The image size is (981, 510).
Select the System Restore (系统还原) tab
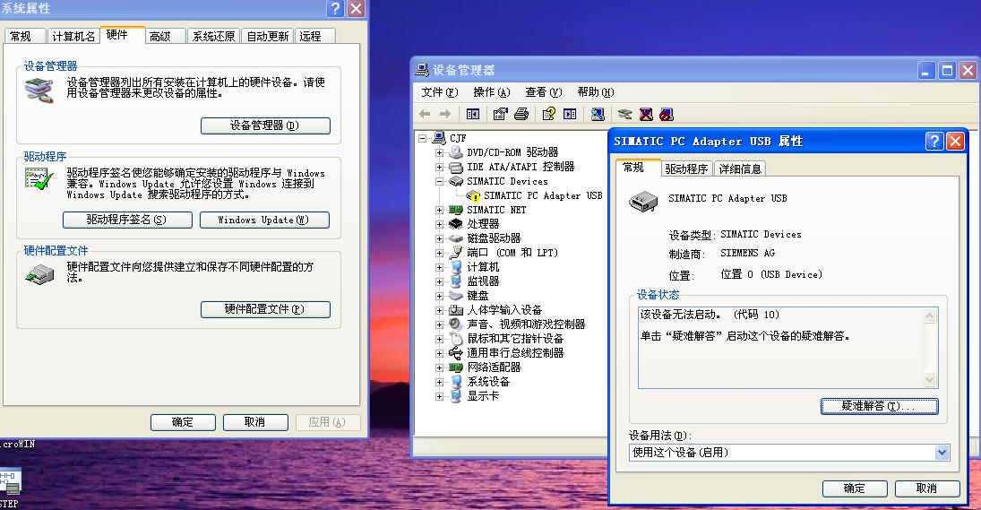213,36
